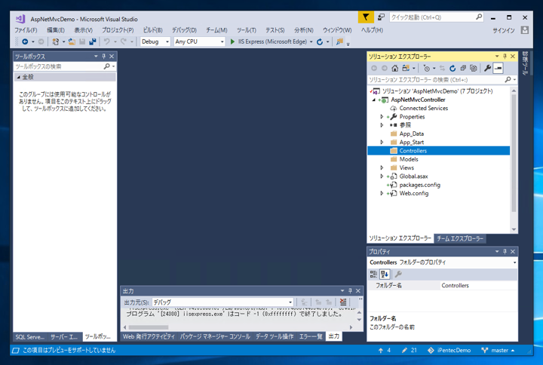Refresh the Solution Explorer tree
Image resolution: width=543 pixels, height=365 pixels.
point(452,68)
